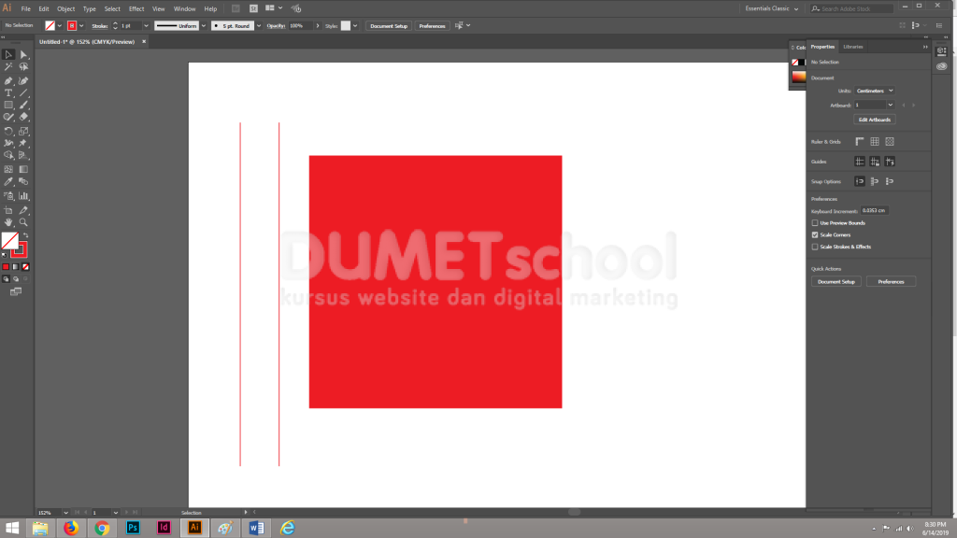The image size is (957, 538).
Task: Enable Use Preview Bounds checkbox
Action: 815,223
